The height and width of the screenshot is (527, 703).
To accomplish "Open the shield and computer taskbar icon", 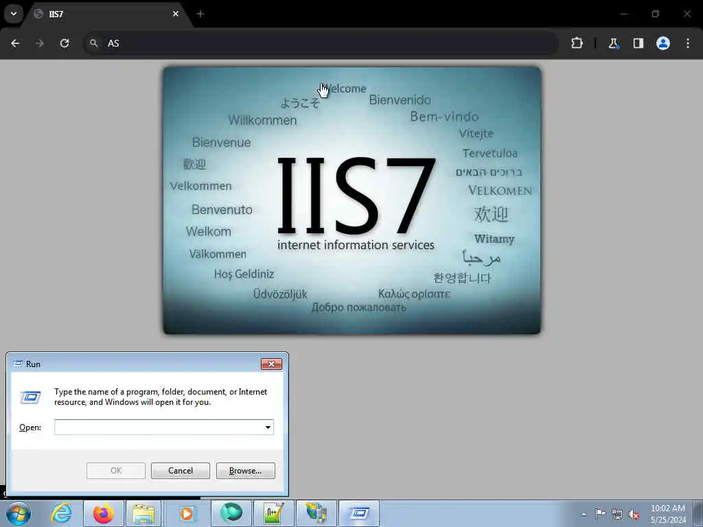I will click(x=316, y=513).
